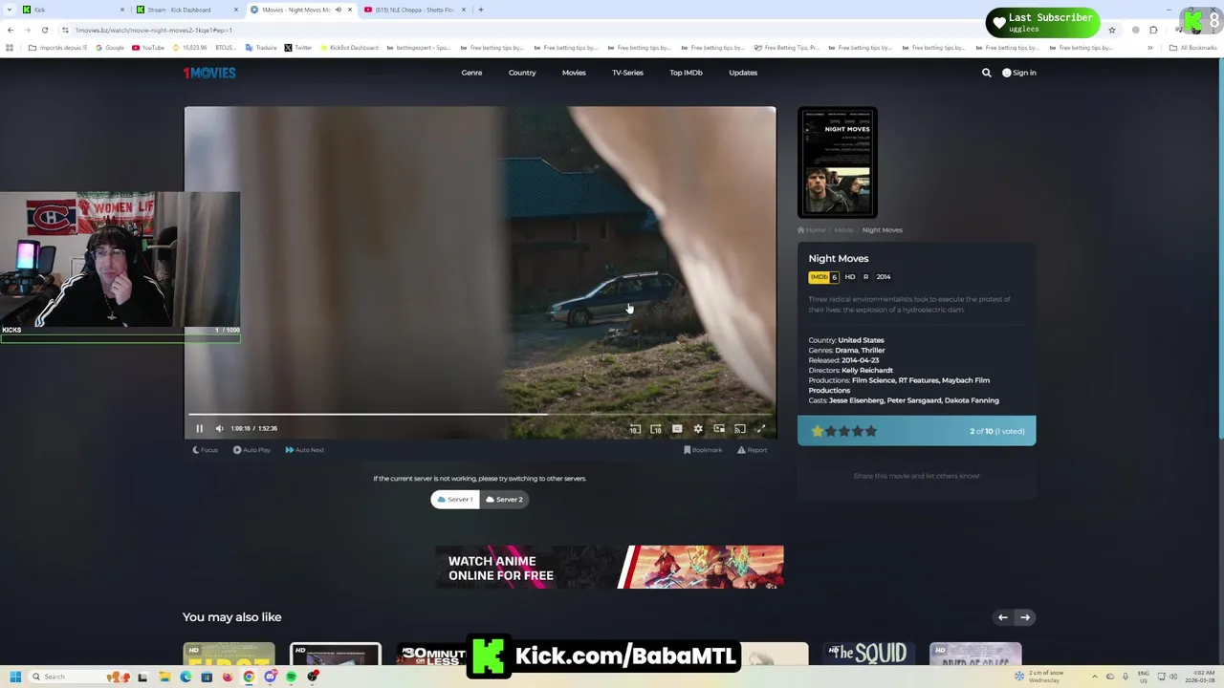Mute the player volume icon
The width and height of the screenshot is (1224, 688).
point(219,429)
